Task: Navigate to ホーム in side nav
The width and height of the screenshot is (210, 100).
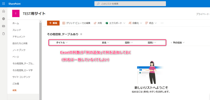Action: [x=16, y=23]
